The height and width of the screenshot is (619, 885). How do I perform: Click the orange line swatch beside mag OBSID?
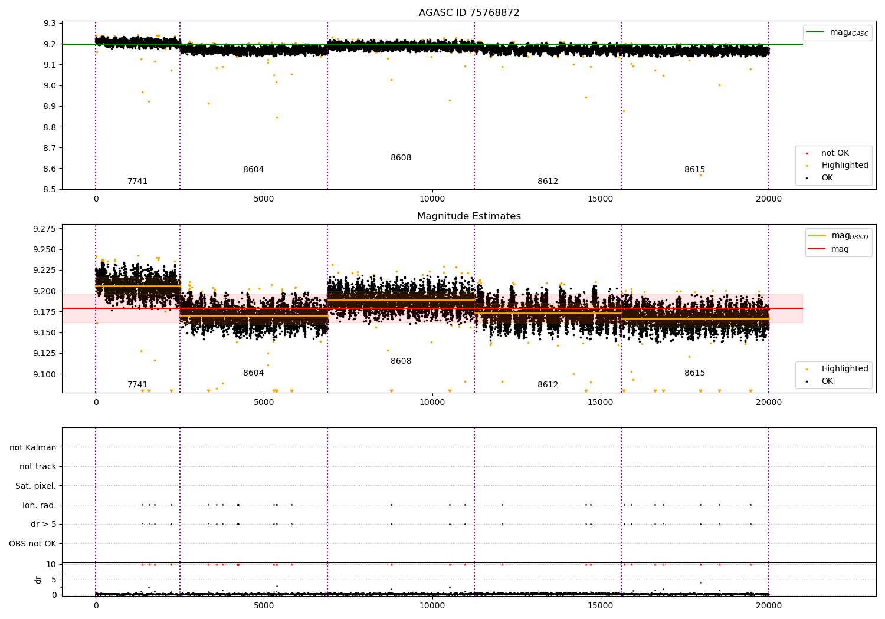(817, 236)
